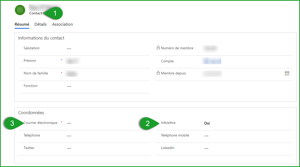Viewport: 300px width, 167px height.
Task: Click the LinkedIn field value
Action: point(206,148)
